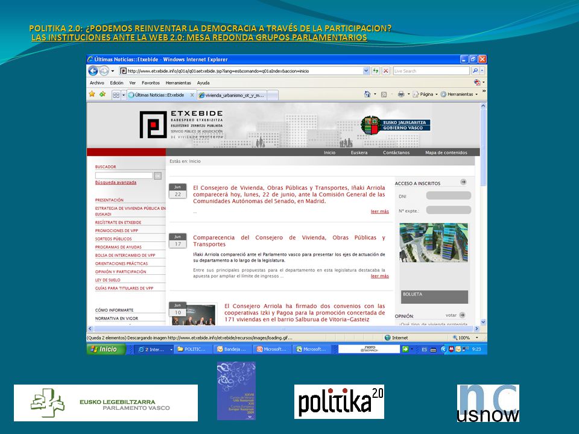Go back with the browser Back arrow
579x434 pixels.
click(x=93, y=71)
